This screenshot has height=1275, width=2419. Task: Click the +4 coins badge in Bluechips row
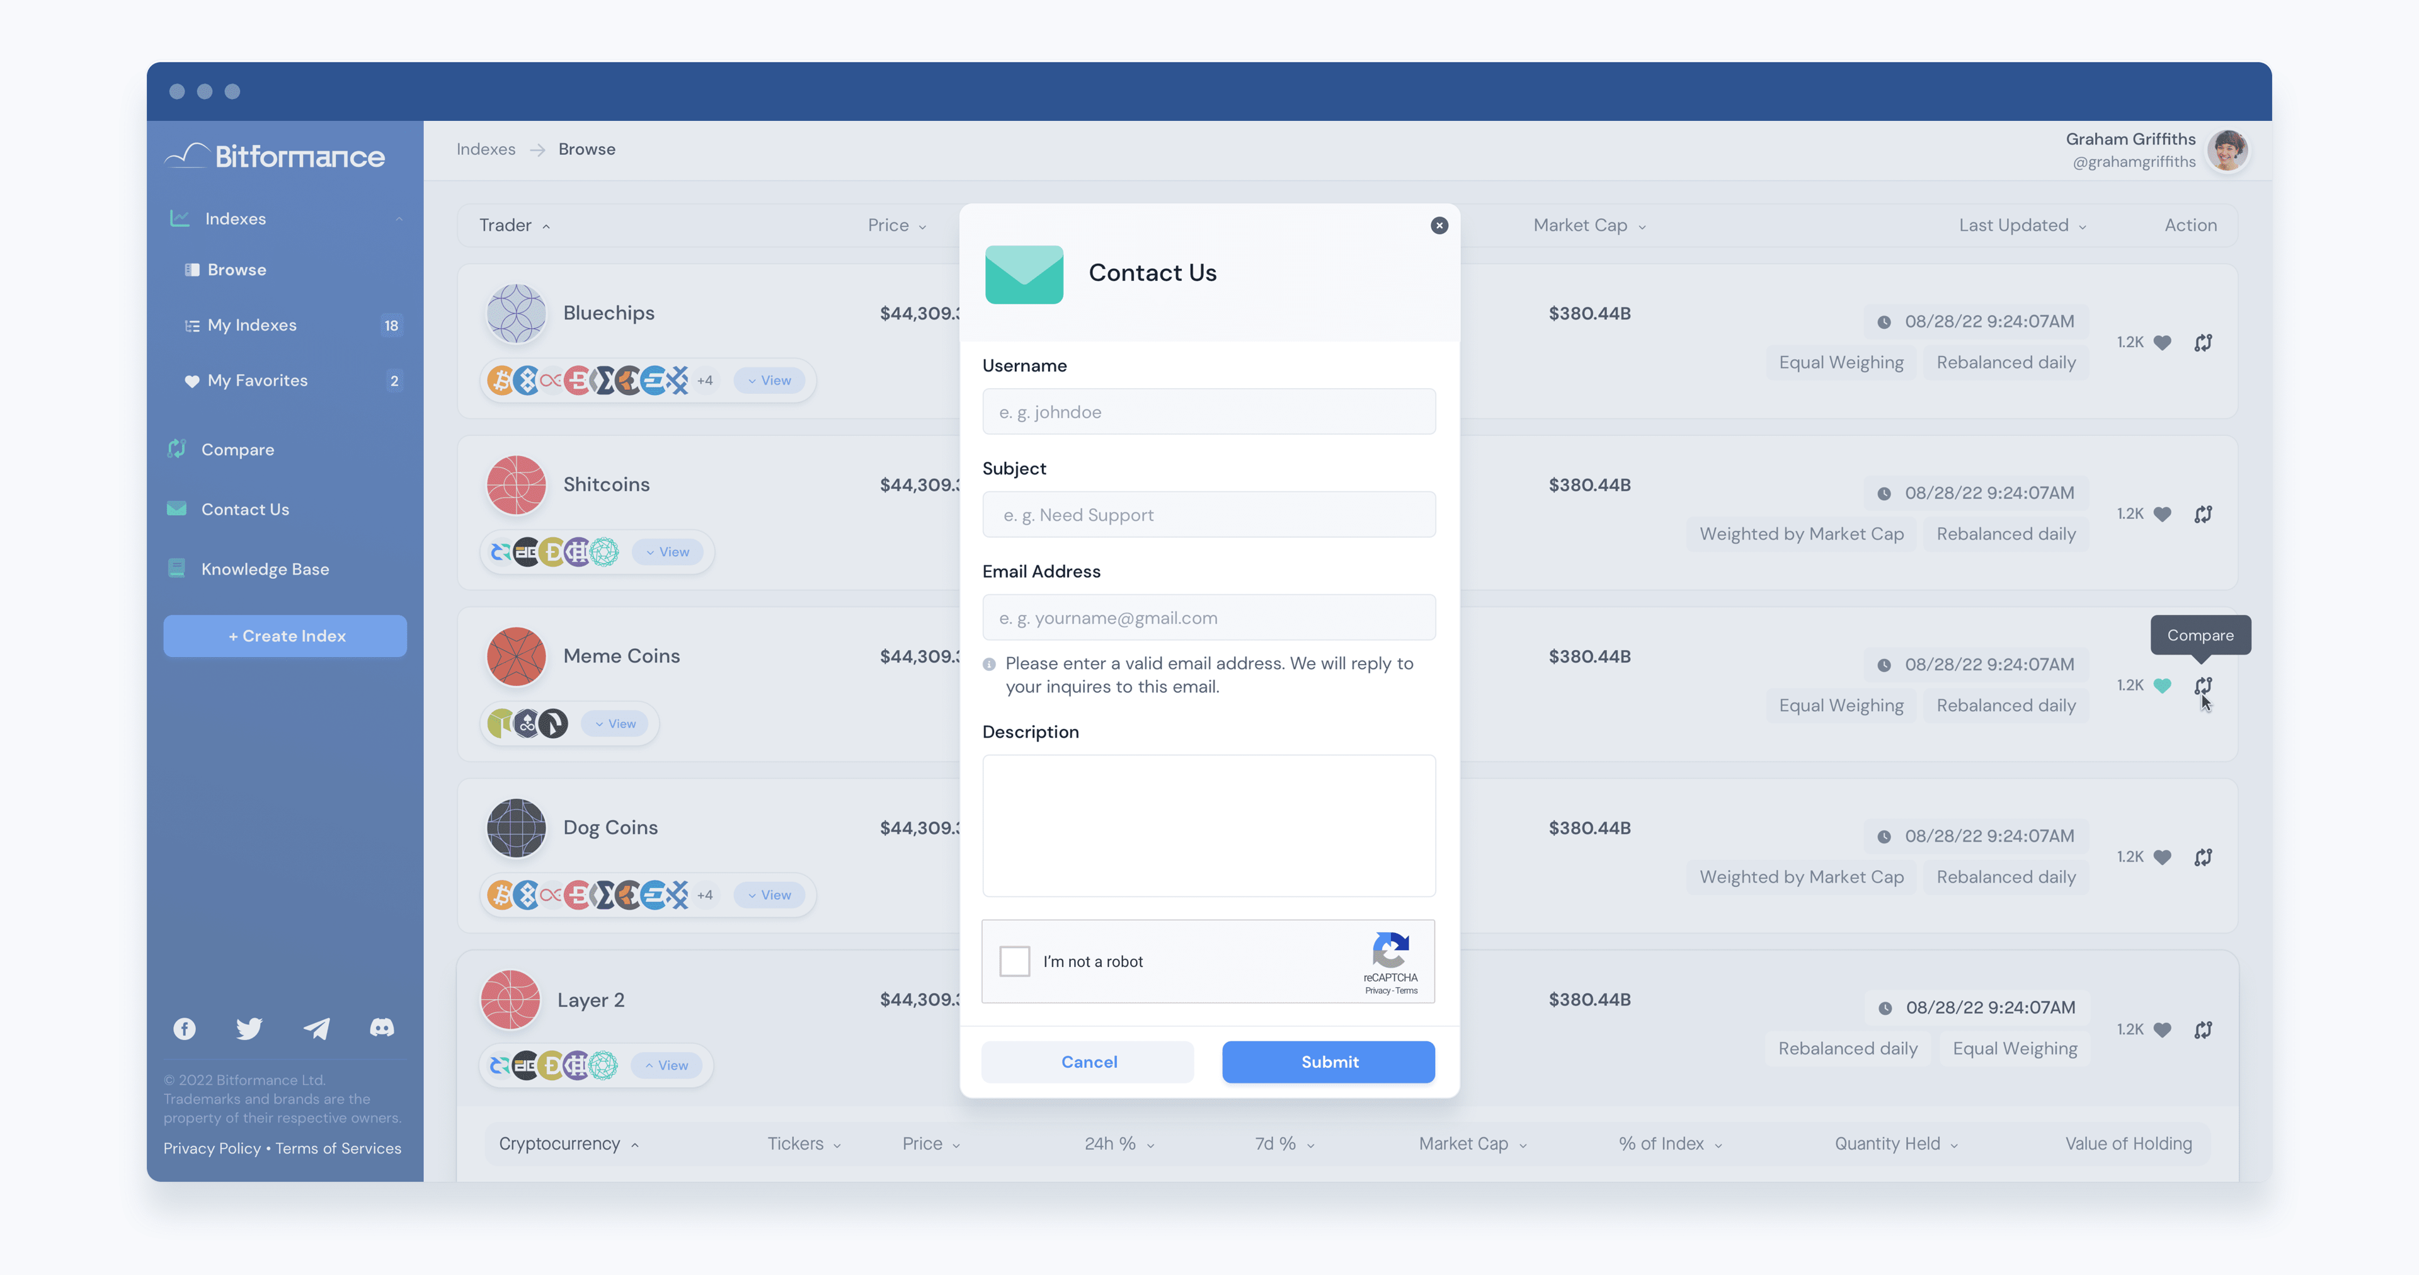click(704, 380)
